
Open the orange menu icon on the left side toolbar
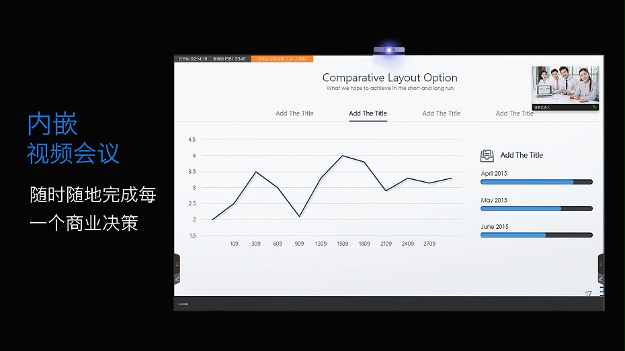[x=177, y=264]
